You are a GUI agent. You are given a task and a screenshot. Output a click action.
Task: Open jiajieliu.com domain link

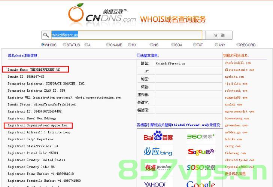(x=236, y=84)
